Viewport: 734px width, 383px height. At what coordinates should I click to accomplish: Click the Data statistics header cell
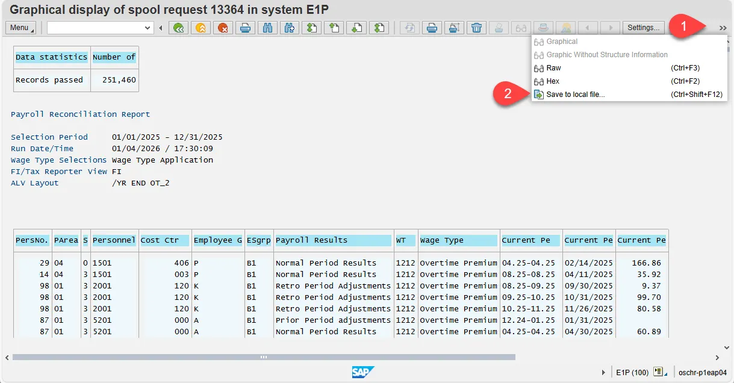(x=52, y=57)
